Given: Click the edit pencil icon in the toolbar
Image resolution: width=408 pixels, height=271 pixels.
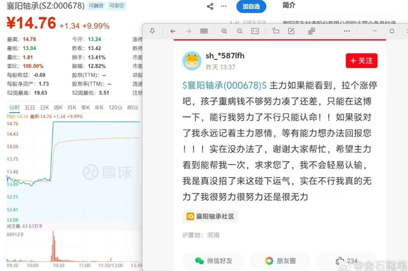Looking at the screenshot, I should click(292, 31).
